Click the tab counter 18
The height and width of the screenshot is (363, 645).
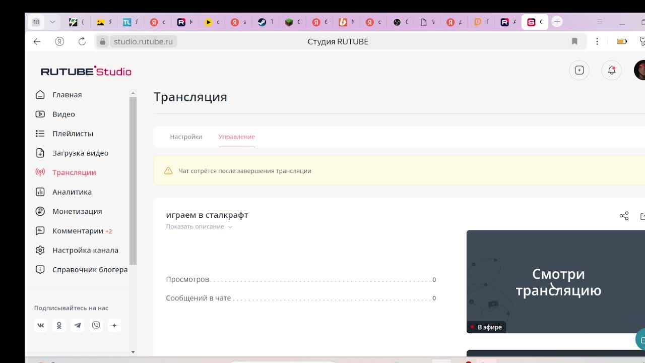click(x=36, y=22)
